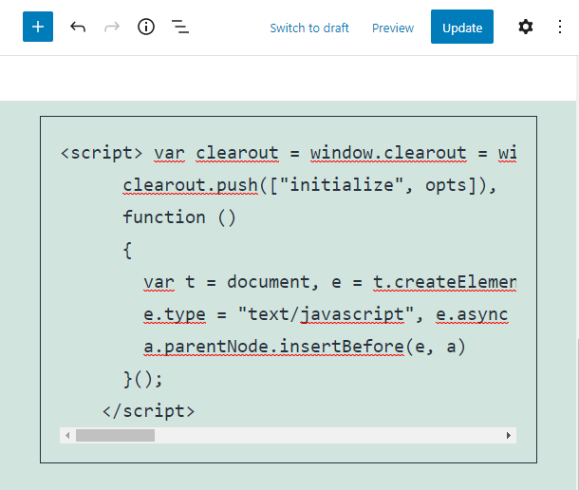Click the e.type = "text/javascript" line

pos(326,315)
